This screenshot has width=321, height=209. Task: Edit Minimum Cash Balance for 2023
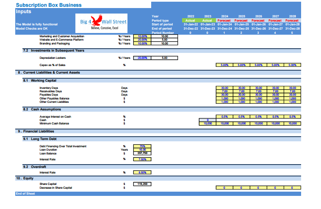(208, 124)
